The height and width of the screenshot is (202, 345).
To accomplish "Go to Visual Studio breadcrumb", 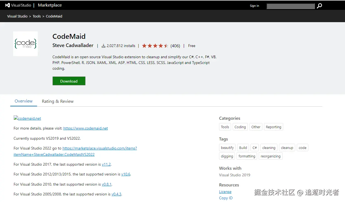I will [x=17, y=16].
